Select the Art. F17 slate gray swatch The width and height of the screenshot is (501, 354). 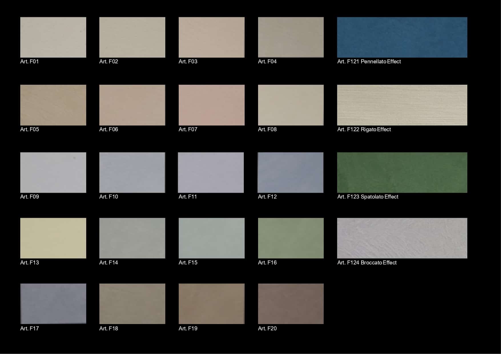click(x=53, y=304)
